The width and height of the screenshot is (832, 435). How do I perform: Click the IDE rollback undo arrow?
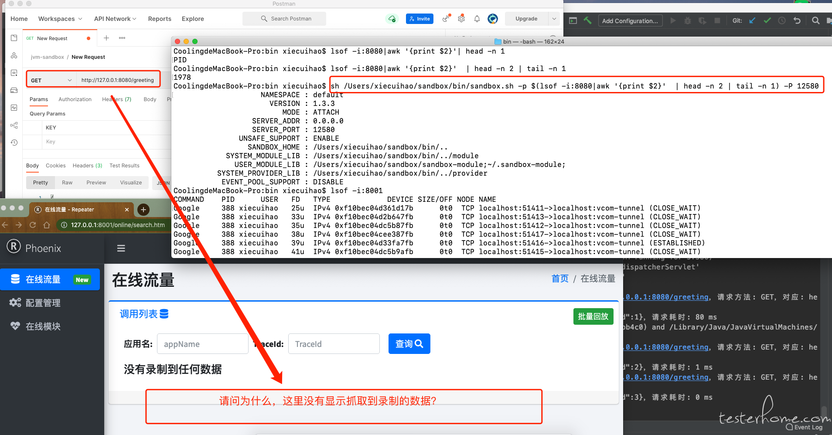797,20
